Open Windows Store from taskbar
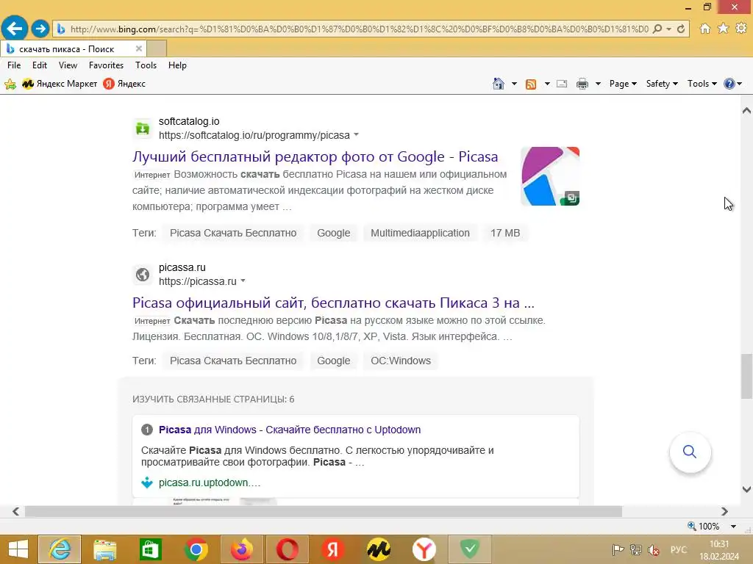Viewport: 753px width, 564px height. tap(150, 549)
